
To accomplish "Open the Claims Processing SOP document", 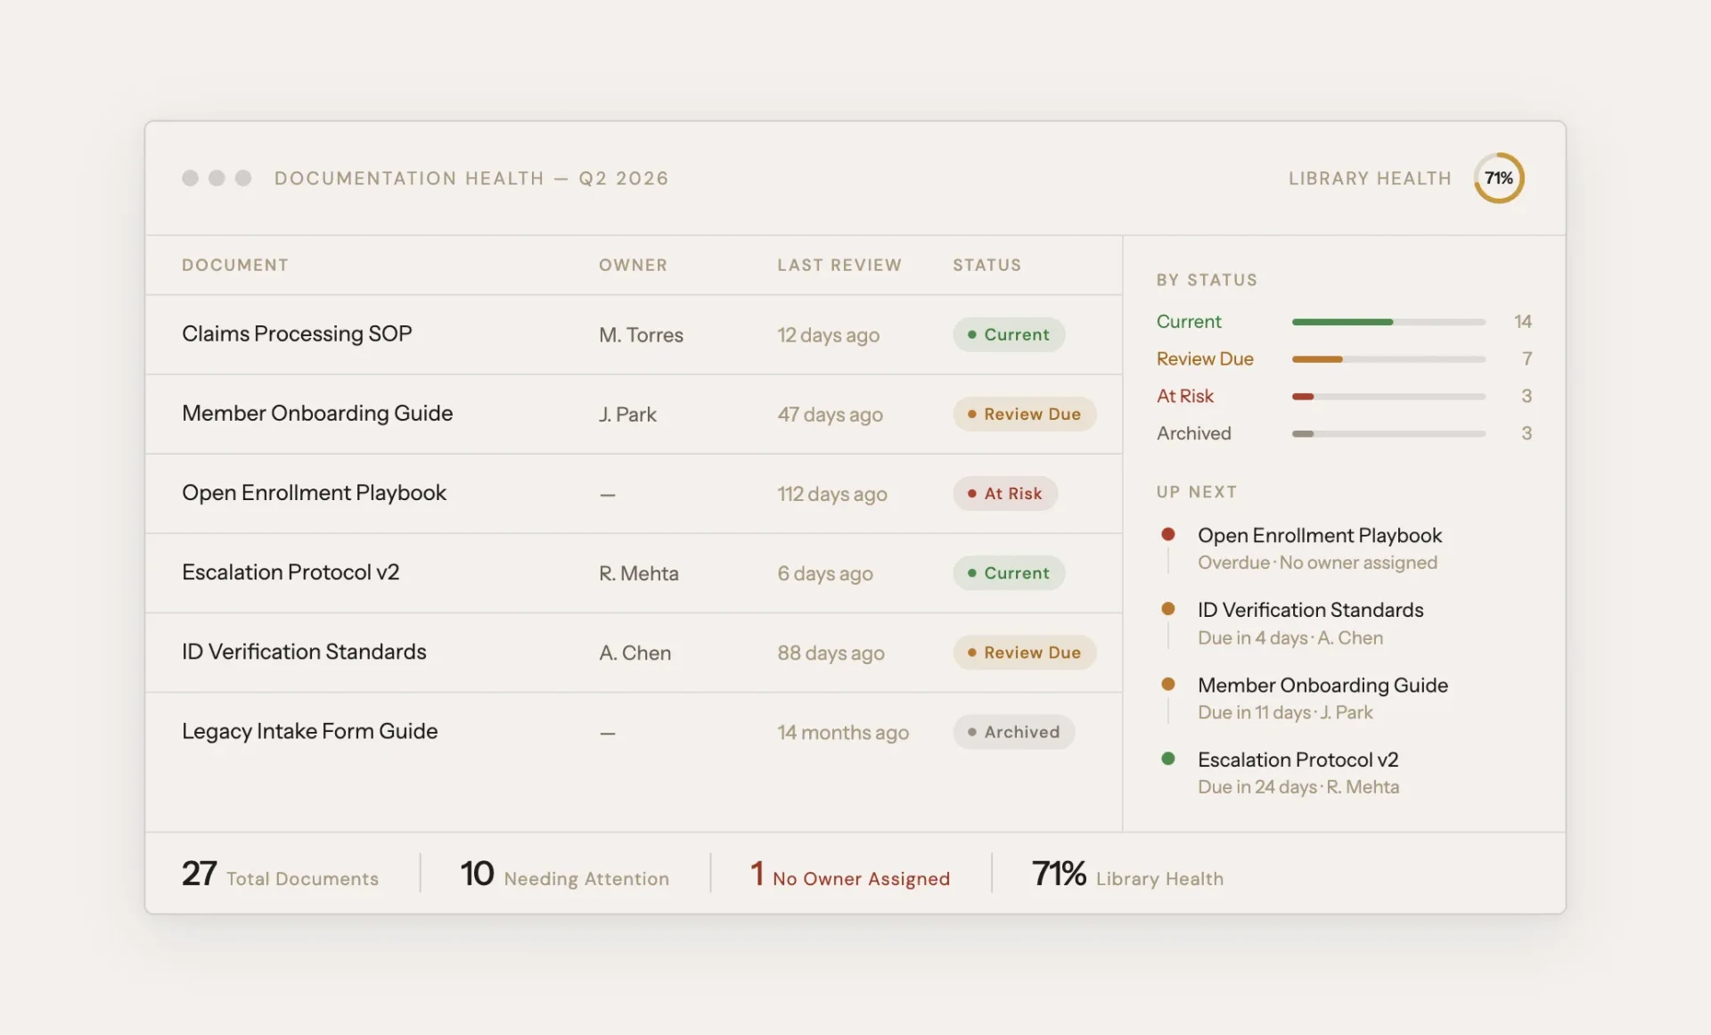I will 297,334.
